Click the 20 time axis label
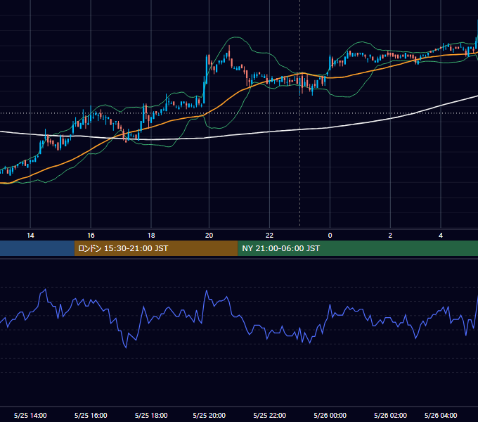Image resolution: width=478 pixels, height=422 pixels. point(209,236)
